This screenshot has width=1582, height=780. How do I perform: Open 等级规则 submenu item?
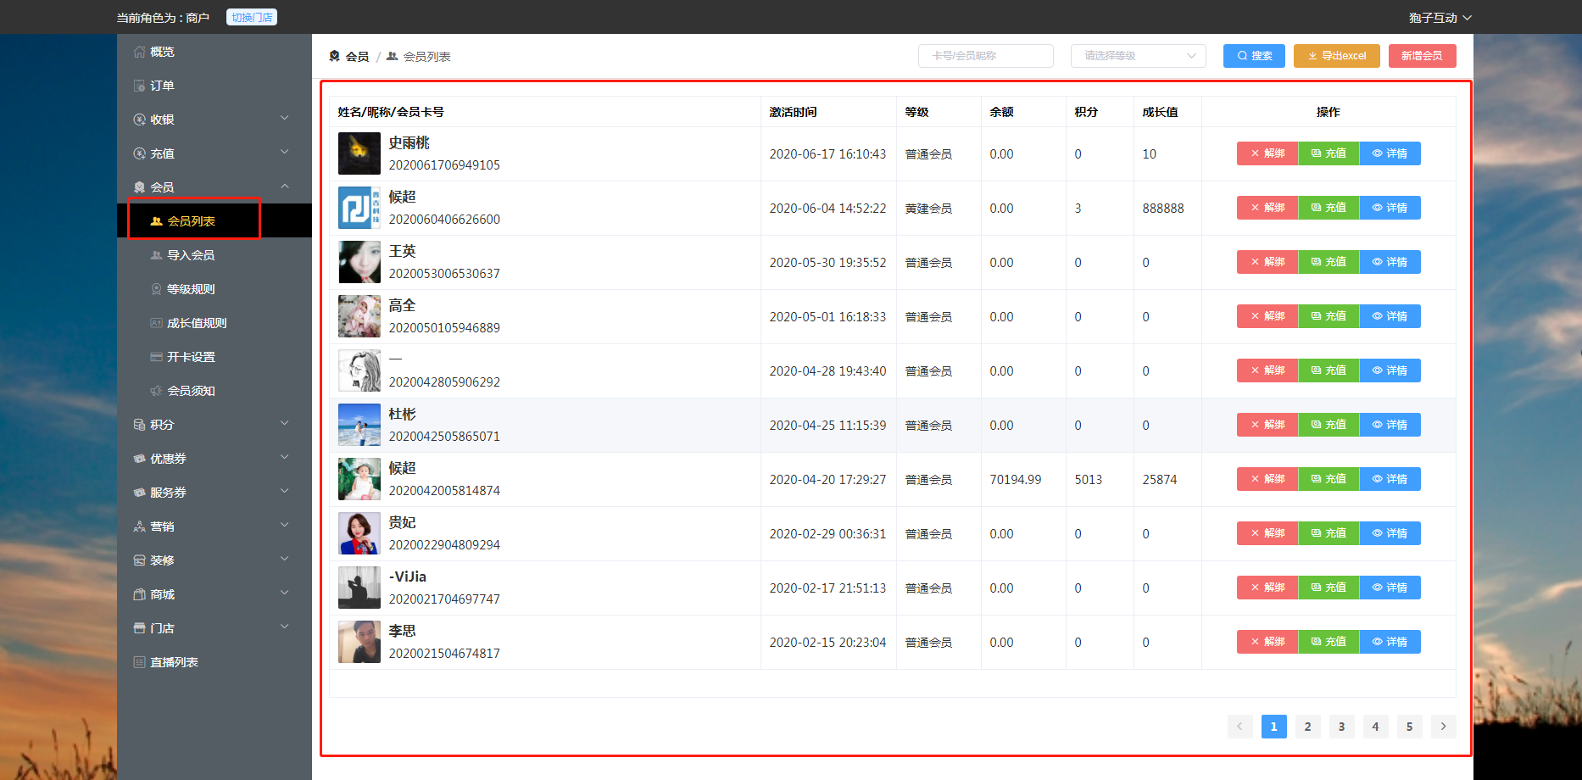pos(214,289)
